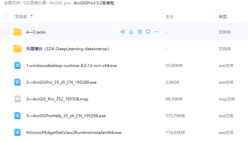Click current folder ArcGISPro3.5.2安装包 breadcrumb
The width and height of the screenshot is (248, 142).
tap(94, 3)
